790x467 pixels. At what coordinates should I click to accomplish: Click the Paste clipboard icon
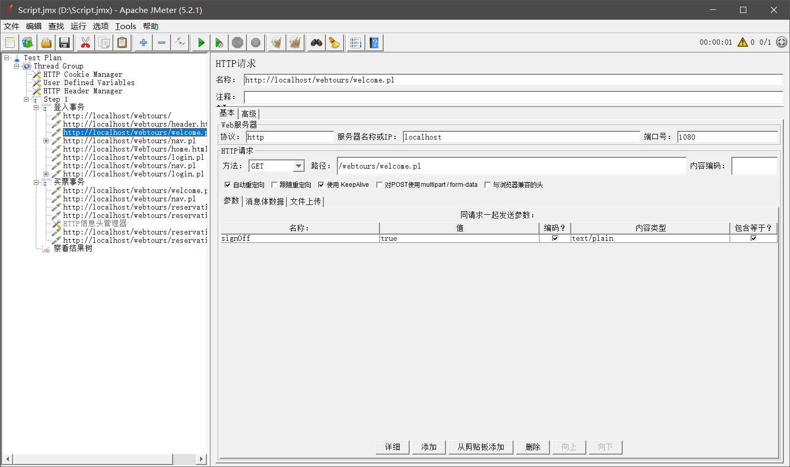pos(122,43)
